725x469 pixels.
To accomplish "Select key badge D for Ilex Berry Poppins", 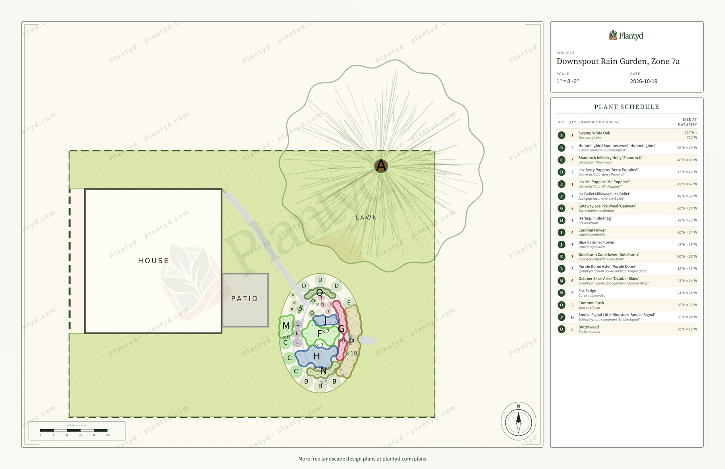I will click(561, 172).
